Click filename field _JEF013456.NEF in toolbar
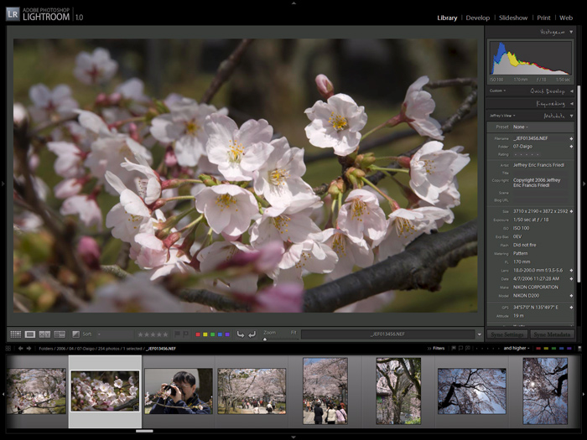587x440 pixels. 387,334
